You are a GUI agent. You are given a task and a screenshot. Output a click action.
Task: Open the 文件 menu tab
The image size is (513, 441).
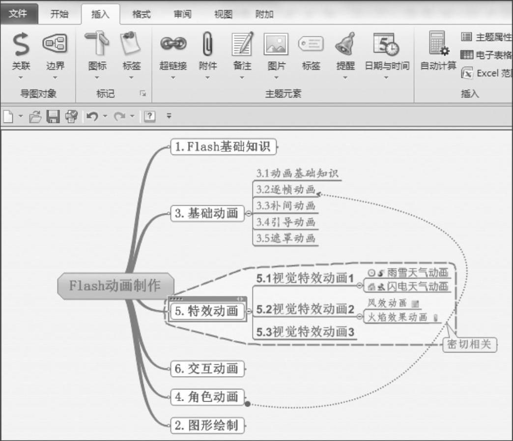click(x=18, y=13)
